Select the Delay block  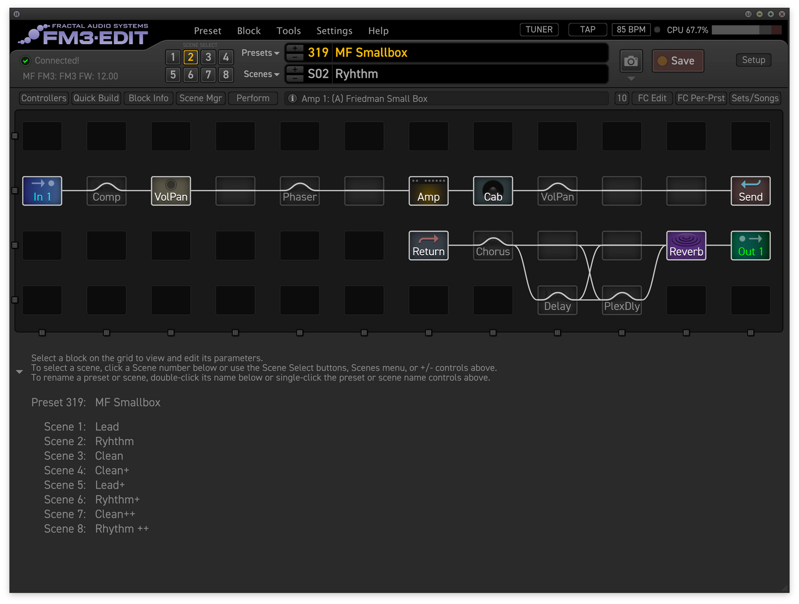(x=557, y=300)
